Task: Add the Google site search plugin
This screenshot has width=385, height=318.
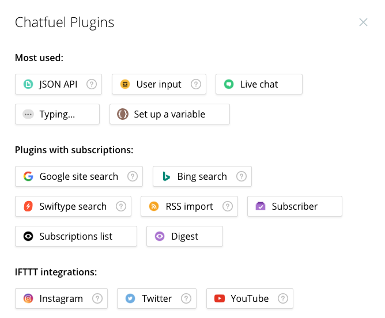Action: tap(73, 176)
